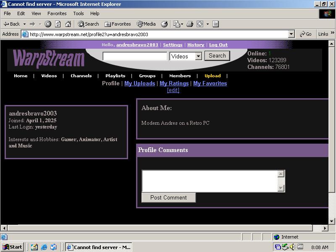Viewport: 336px width, 252px height.
Task: Click the Post Comment button
Action: 169,197
